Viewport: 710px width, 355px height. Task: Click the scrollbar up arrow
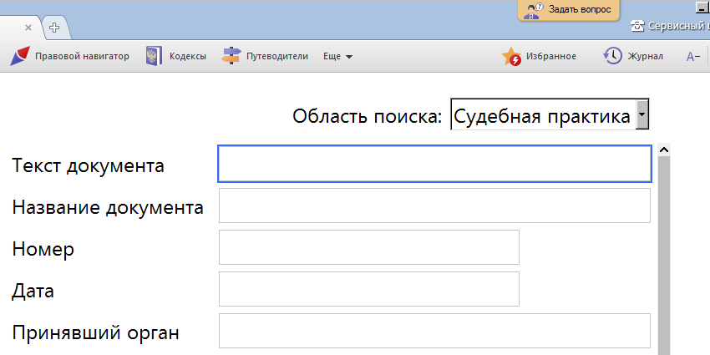tap(664, 150)
